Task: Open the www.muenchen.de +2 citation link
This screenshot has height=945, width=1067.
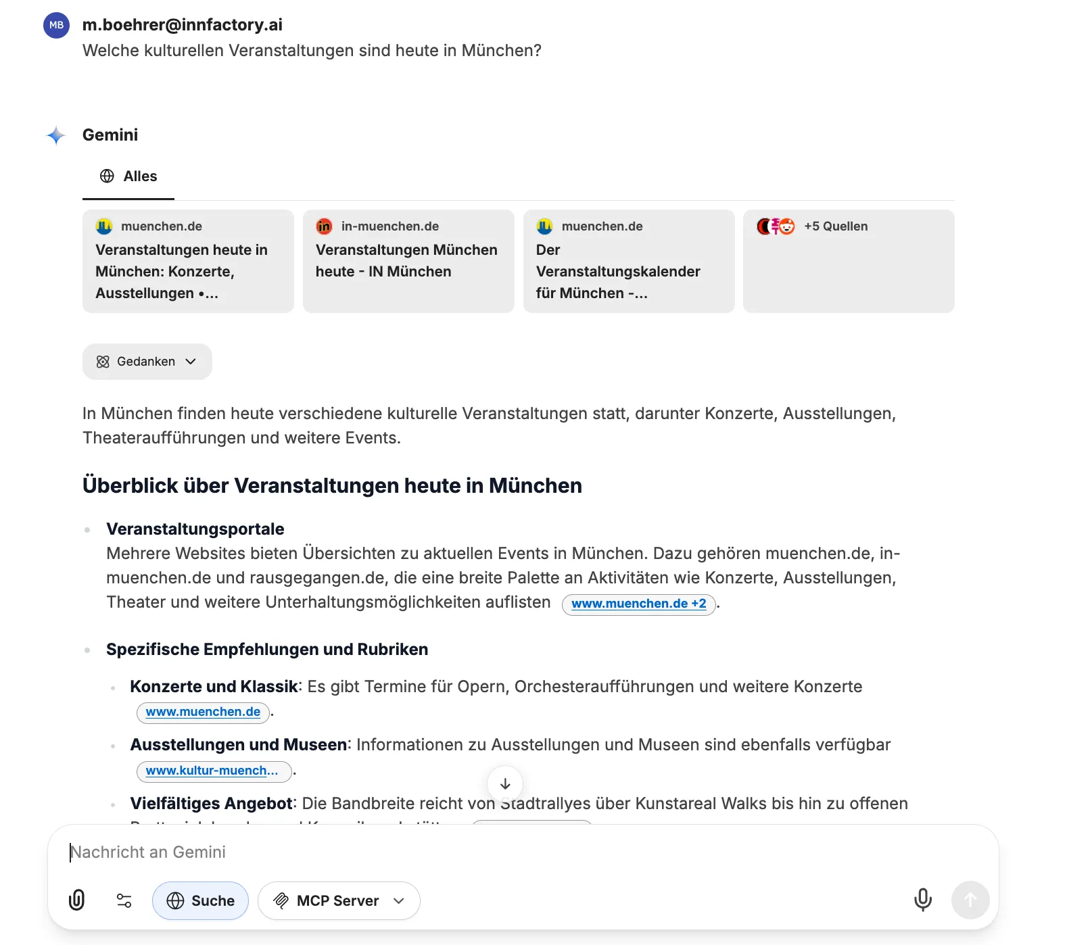Action: point(638,604)
